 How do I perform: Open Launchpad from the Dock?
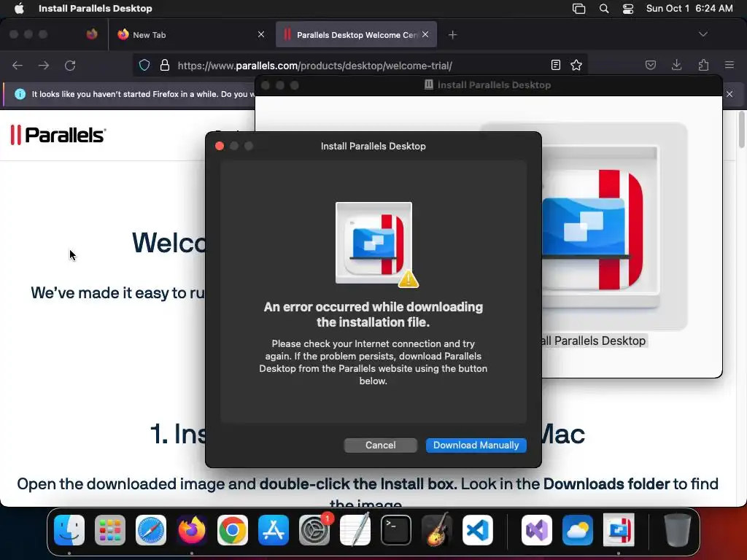pyautogui.click(x=110, y=530)
